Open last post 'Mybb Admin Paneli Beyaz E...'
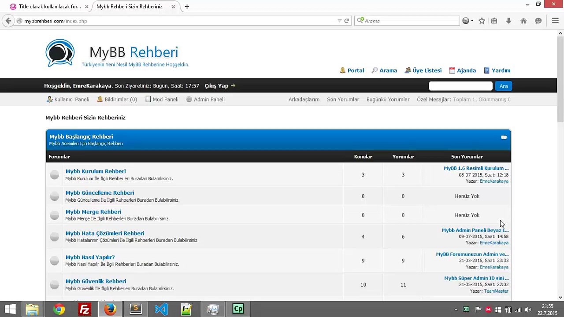 pyautogui.click(x=475, y=230)
